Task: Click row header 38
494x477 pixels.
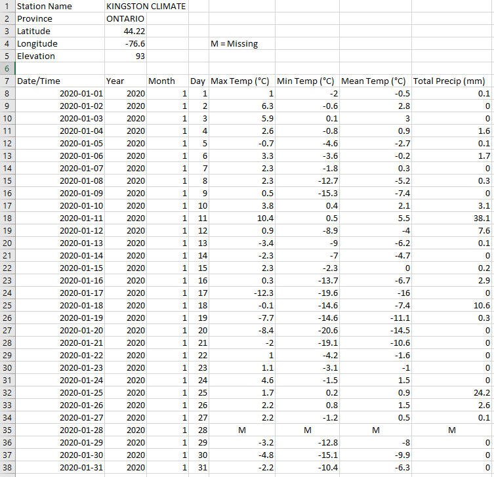Action: tap(7, 468)
